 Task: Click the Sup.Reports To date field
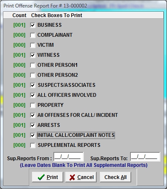pyautogui.click(x=145, y=157)
